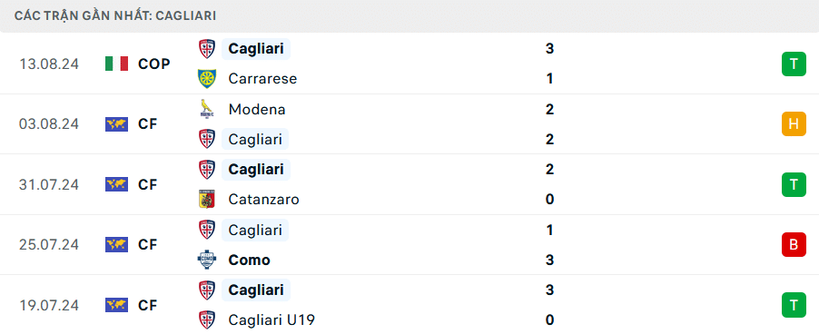Click the Modena team crest icon
The height and width of the screenshot is (334, 819).
[x=207, y=109]
